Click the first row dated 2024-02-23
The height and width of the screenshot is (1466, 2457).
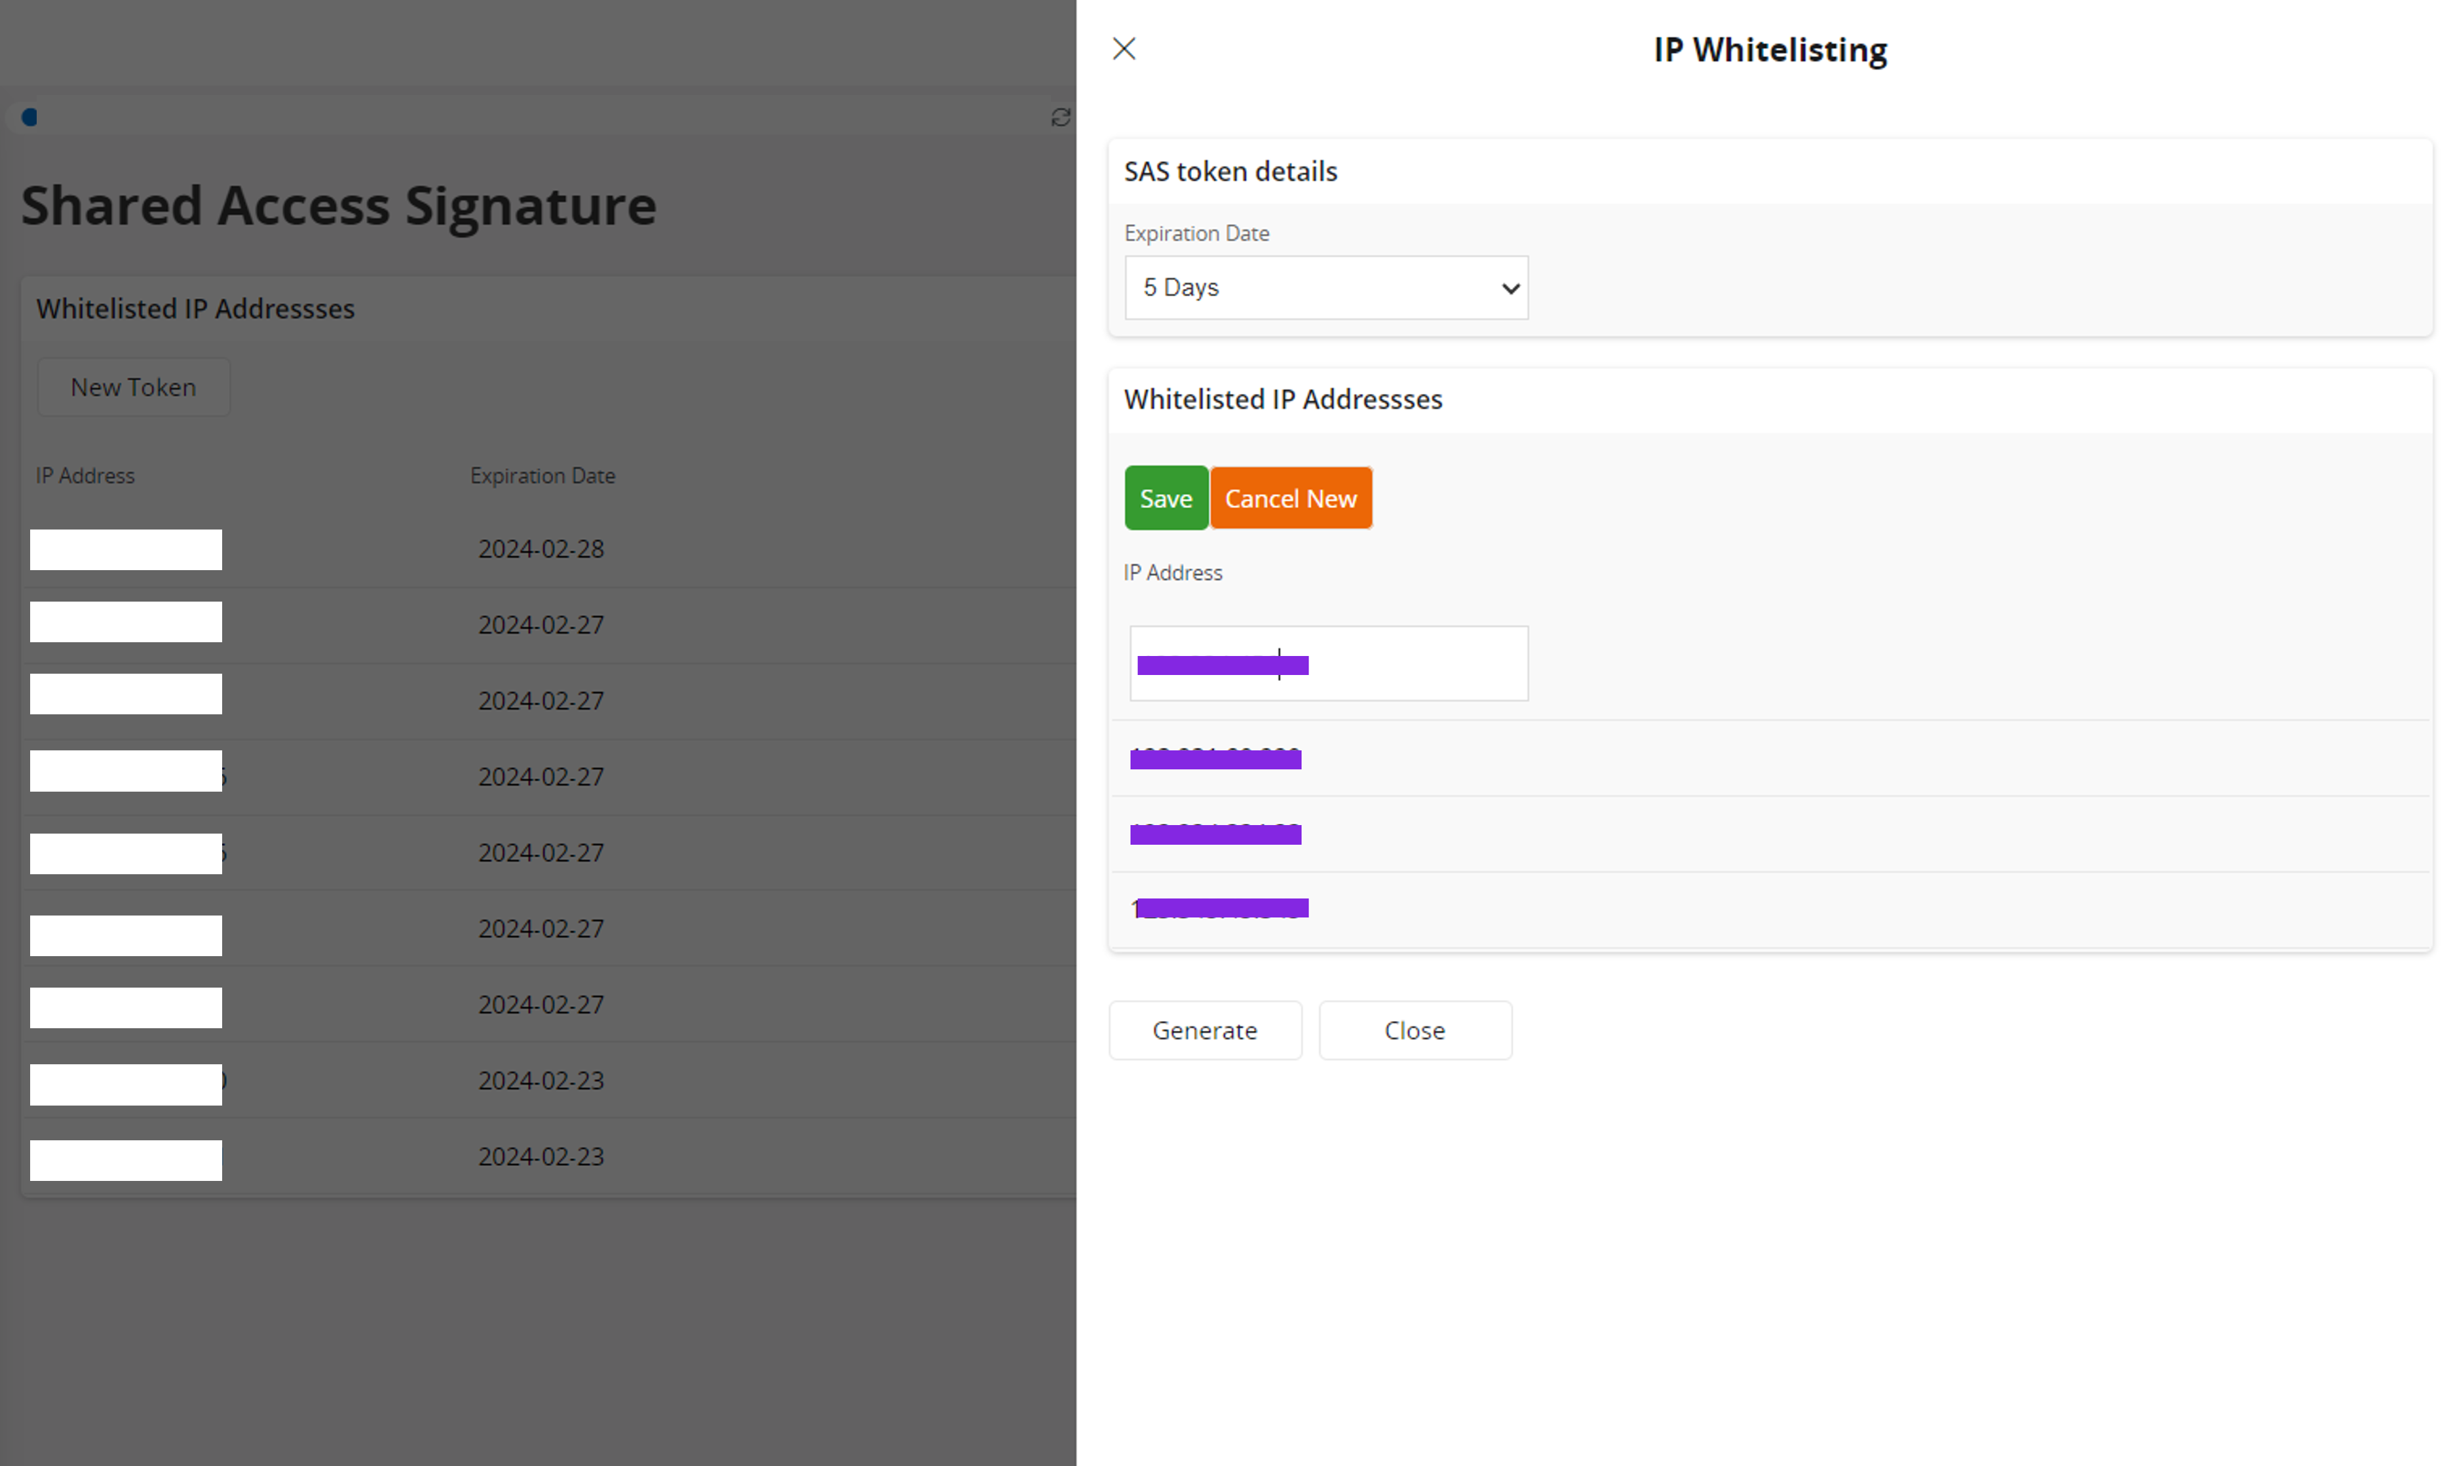tap(540, 1081)
